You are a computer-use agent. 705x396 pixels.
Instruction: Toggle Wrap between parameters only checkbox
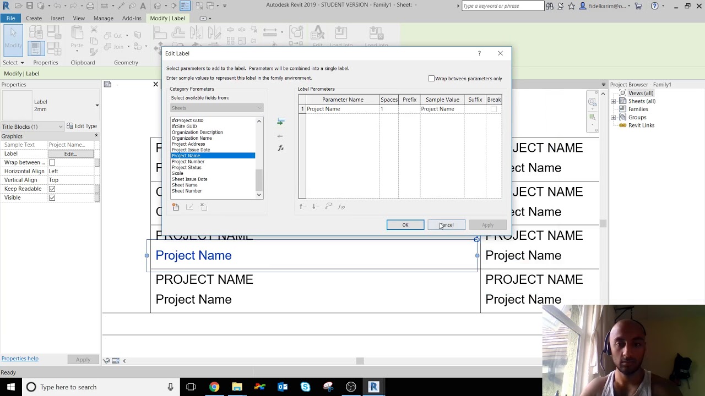432,79
